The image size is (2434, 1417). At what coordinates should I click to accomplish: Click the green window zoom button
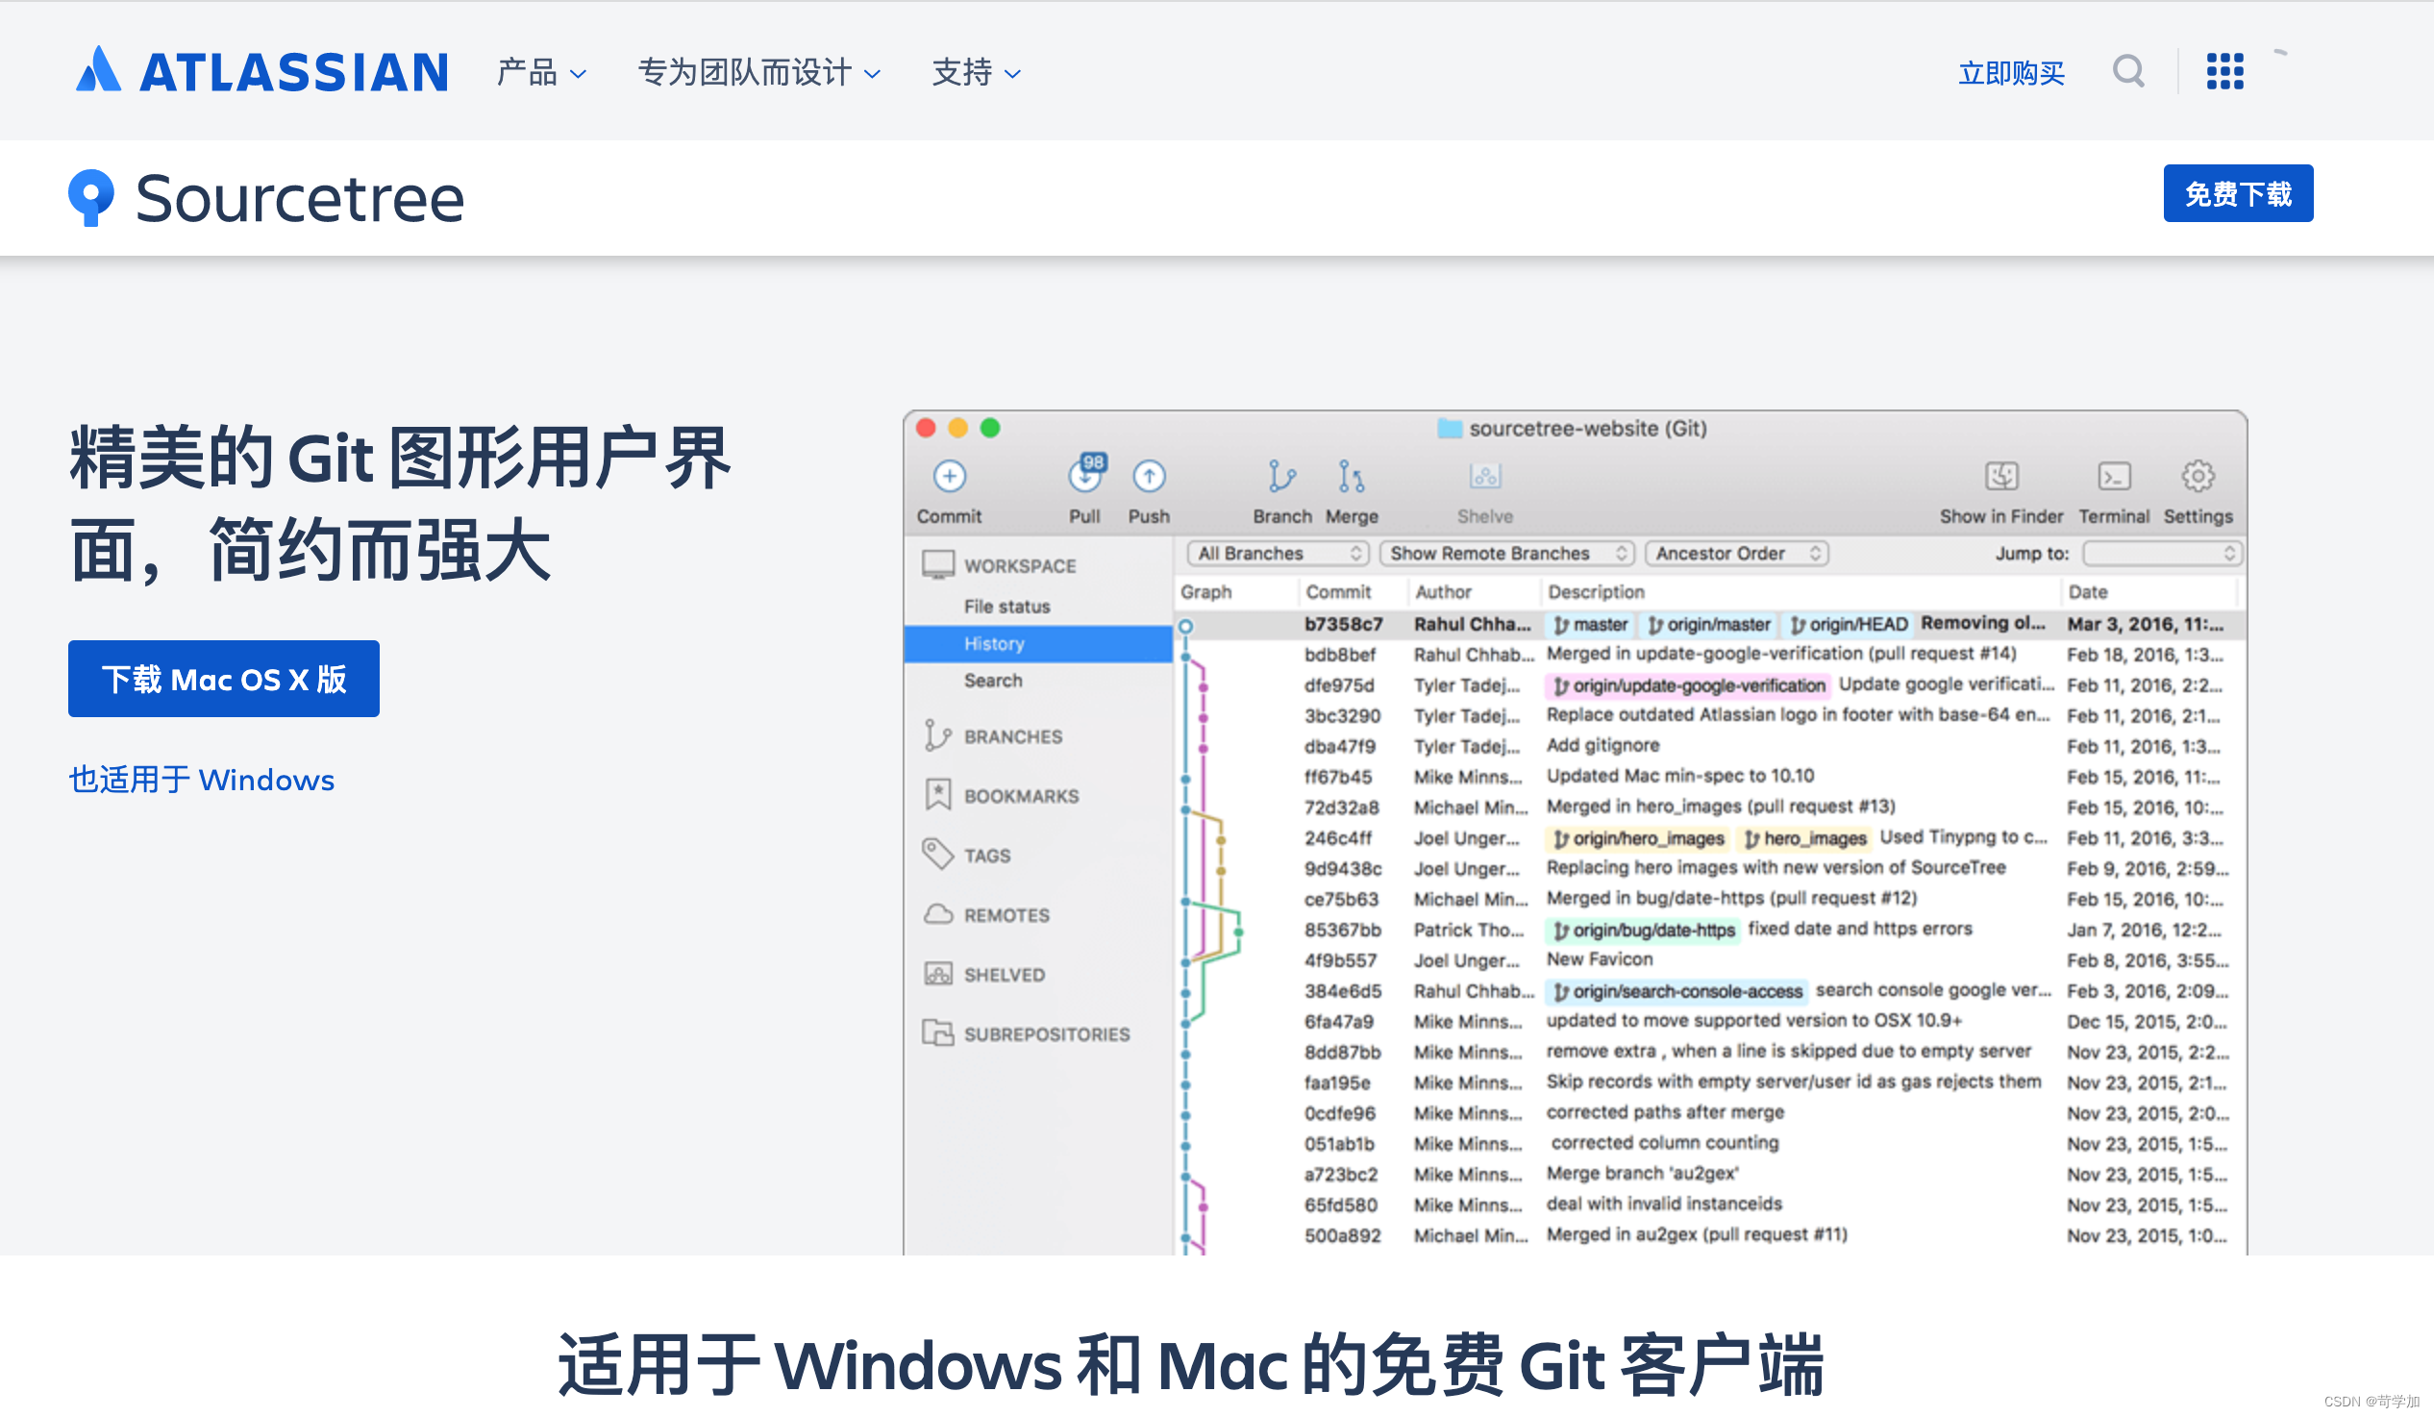[x=990, y=428]
